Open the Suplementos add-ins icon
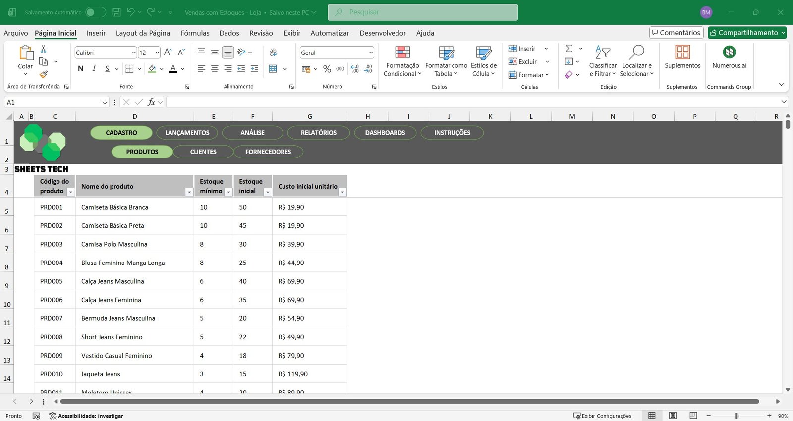Viewport: 793px width, 421px height. point(682,57)
